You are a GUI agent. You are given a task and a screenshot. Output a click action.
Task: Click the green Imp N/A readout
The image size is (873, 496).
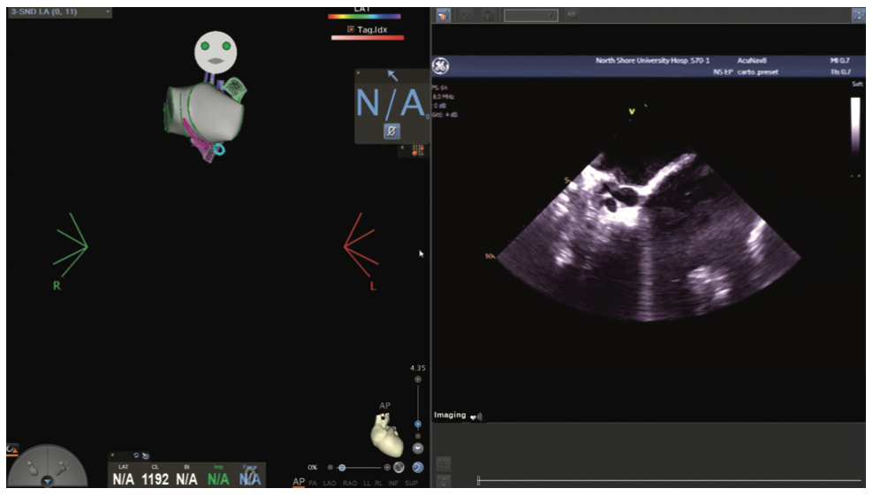(x=218, y=478)
